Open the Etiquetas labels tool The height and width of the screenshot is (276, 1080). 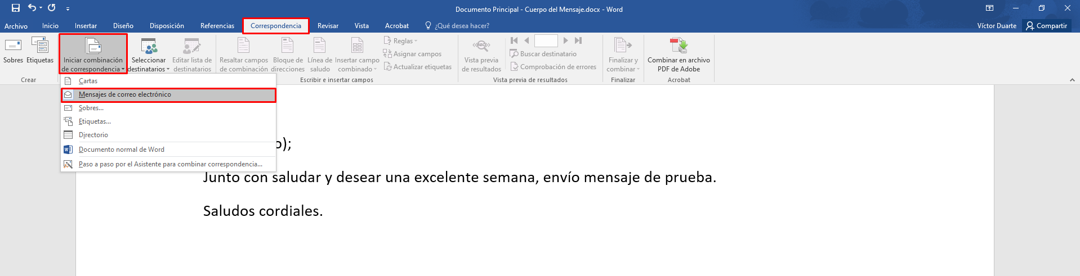click(40, 51)
